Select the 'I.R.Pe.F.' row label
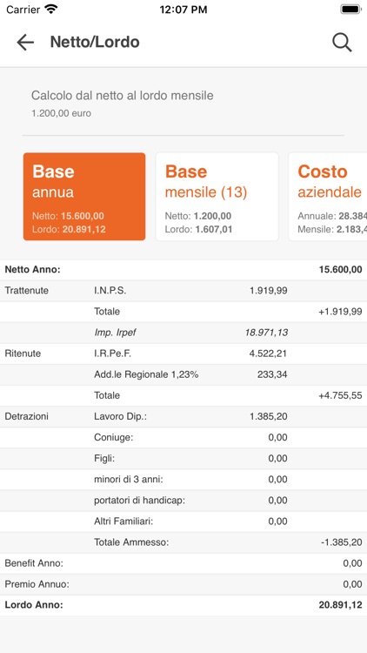The width and height of the screenshot is (367, 653). [113, 353]
